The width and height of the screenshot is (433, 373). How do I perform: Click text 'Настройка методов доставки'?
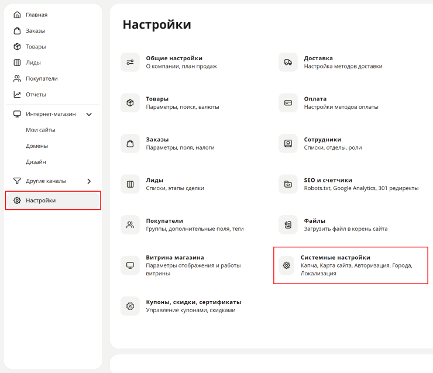pyautogui.click(x=343, y=66)
